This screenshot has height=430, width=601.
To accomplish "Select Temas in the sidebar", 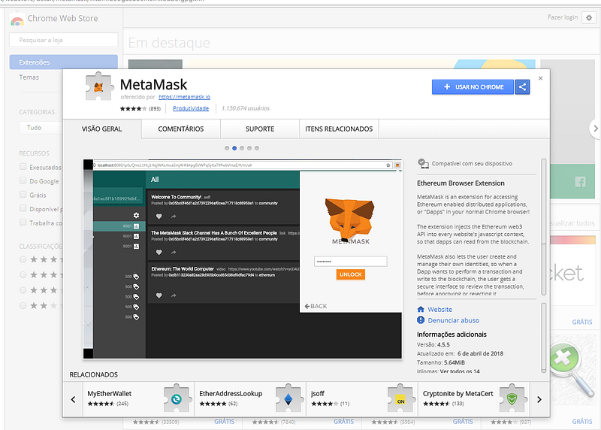I will (29, 77).
